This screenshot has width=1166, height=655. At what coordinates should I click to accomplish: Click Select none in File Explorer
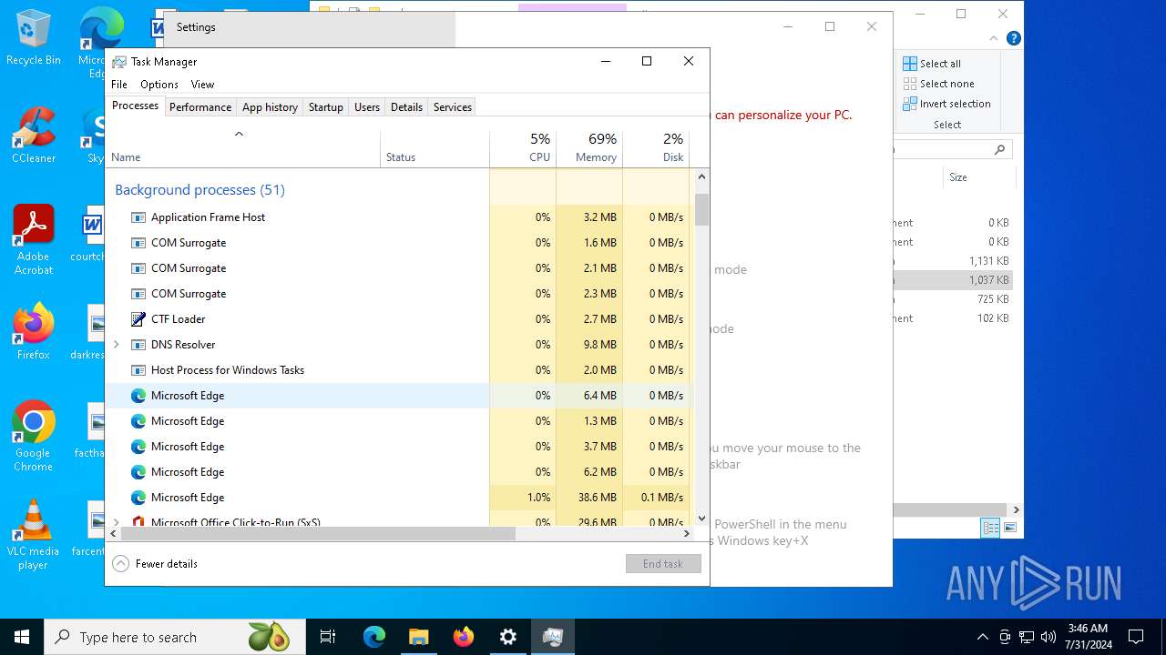(x=938, y=84)
